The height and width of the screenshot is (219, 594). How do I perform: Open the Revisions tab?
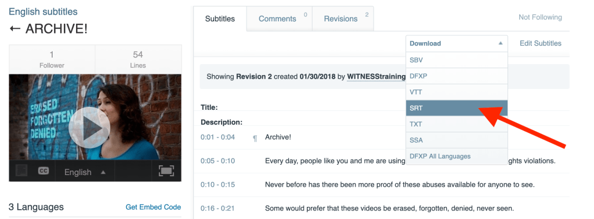point(343,18)
